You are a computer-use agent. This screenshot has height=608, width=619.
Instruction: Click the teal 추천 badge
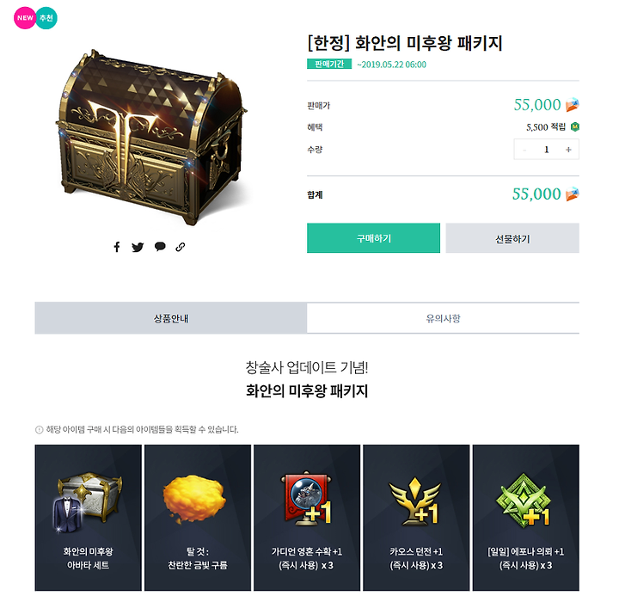tap(46, 18)
